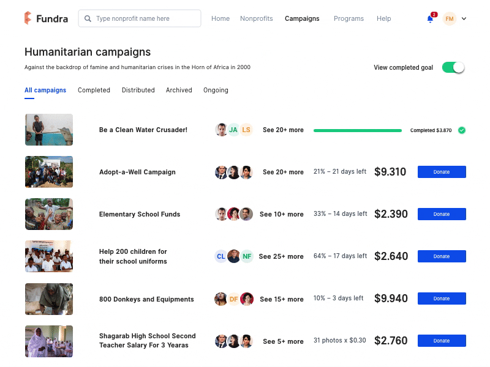Go to the Nonprofits menu item

(257, 18)
